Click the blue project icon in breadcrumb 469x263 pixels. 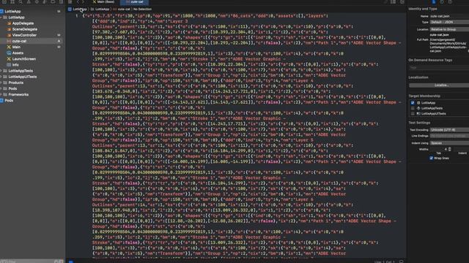[70, 9]
